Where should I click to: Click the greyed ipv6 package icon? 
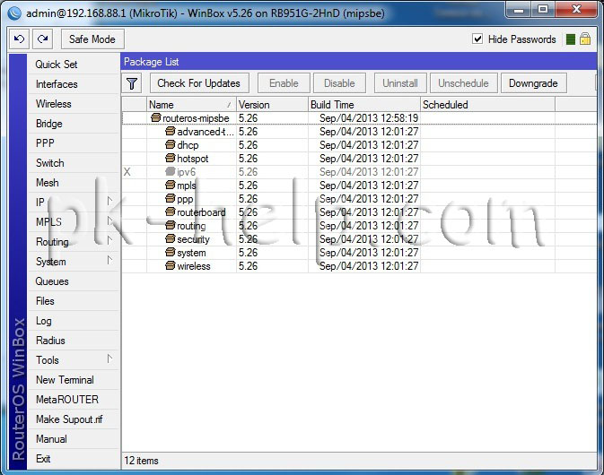click(171, 171)
